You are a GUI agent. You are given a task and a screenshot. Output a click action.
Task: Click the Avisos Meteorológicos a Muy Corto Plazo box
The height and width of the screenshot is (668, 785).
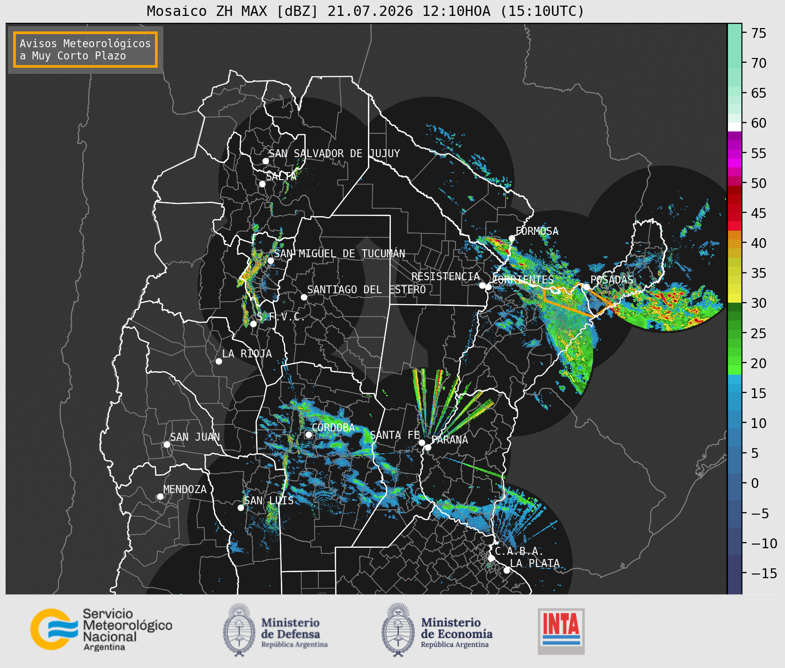pyautogui.click(x=85, y=50)
